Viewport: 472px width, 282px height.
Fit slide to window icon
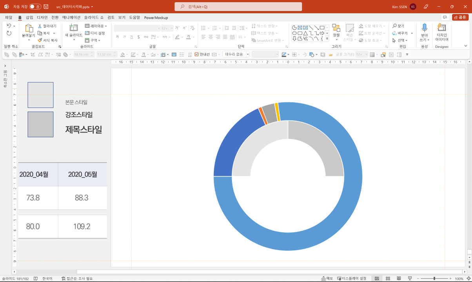(468, 278)
